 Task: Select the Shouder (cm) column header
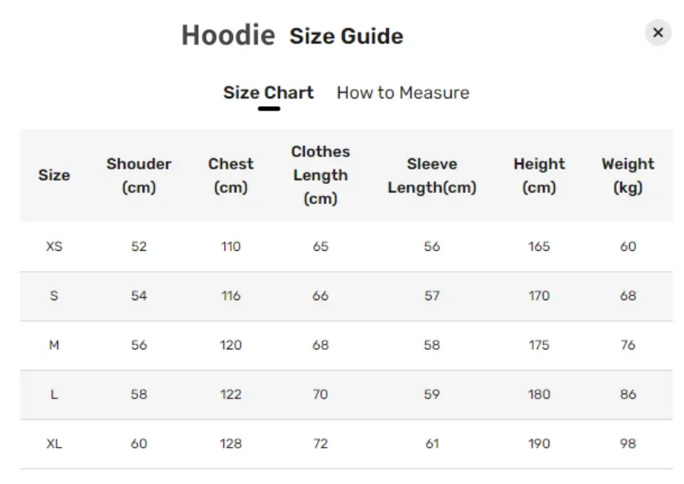(x=139, y=175)
